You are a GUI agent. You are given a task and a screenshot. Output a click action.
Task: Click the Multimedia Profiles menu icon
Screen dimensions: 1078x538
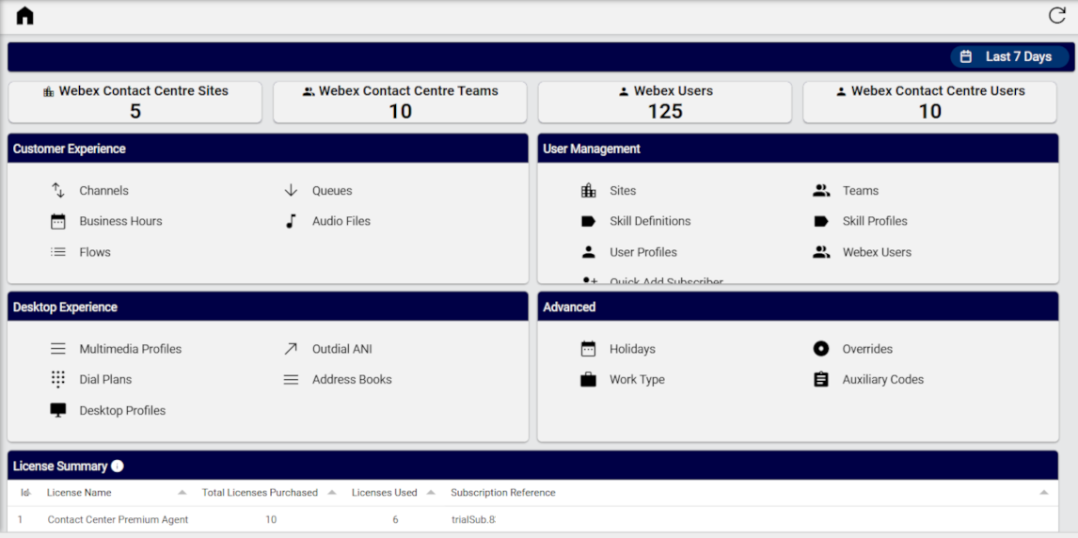click(58, 349)
